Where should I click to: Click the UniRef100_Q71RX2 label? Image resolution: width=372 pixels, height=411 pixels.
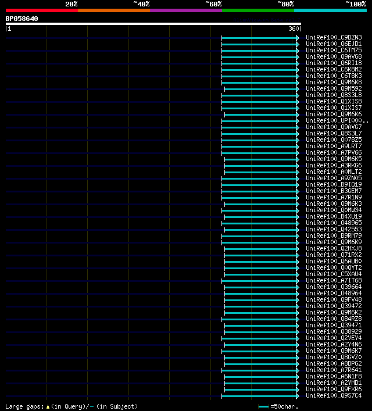(334, 255)
